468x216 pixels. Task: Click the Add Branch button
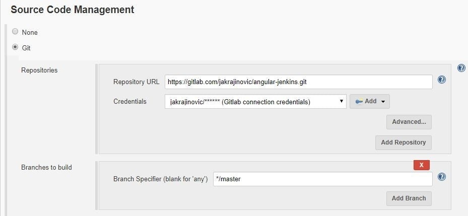point(409,199)
